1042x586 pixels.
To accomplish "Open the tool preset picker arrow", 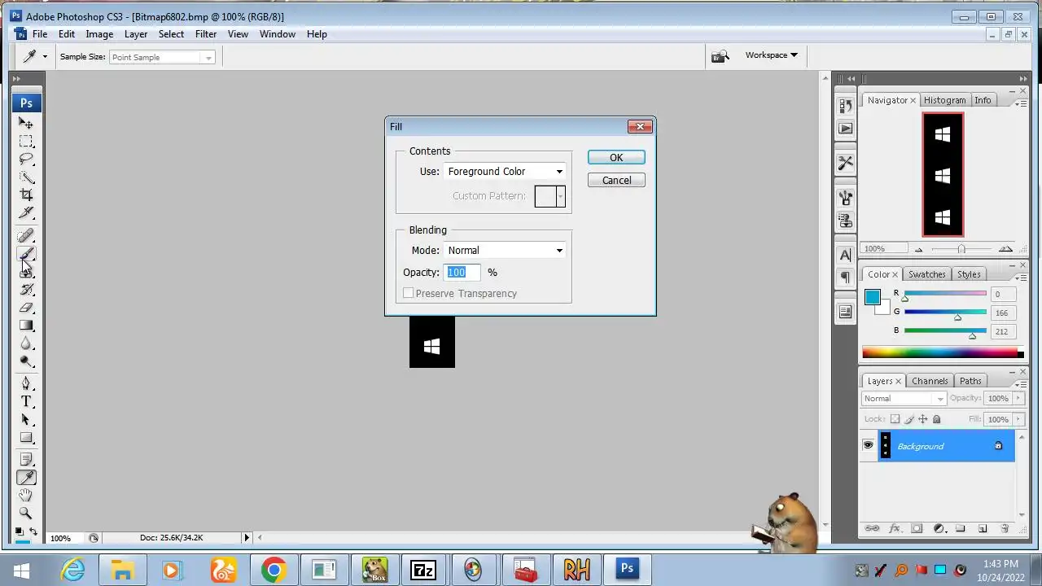I will coord(45,56).
